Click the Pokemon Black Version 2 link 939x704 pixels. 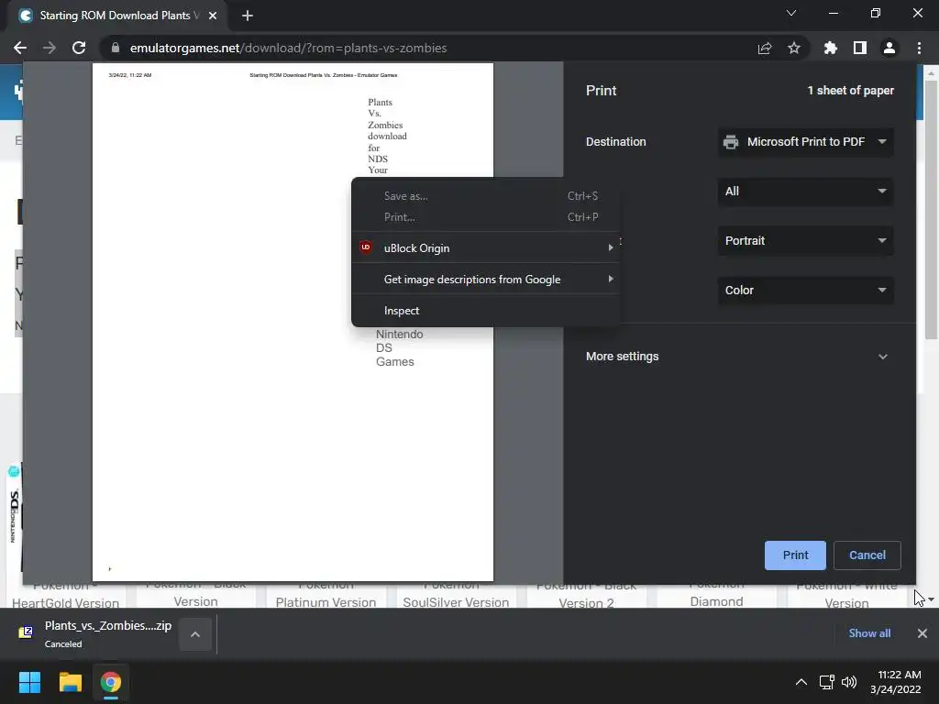(586, 594)
